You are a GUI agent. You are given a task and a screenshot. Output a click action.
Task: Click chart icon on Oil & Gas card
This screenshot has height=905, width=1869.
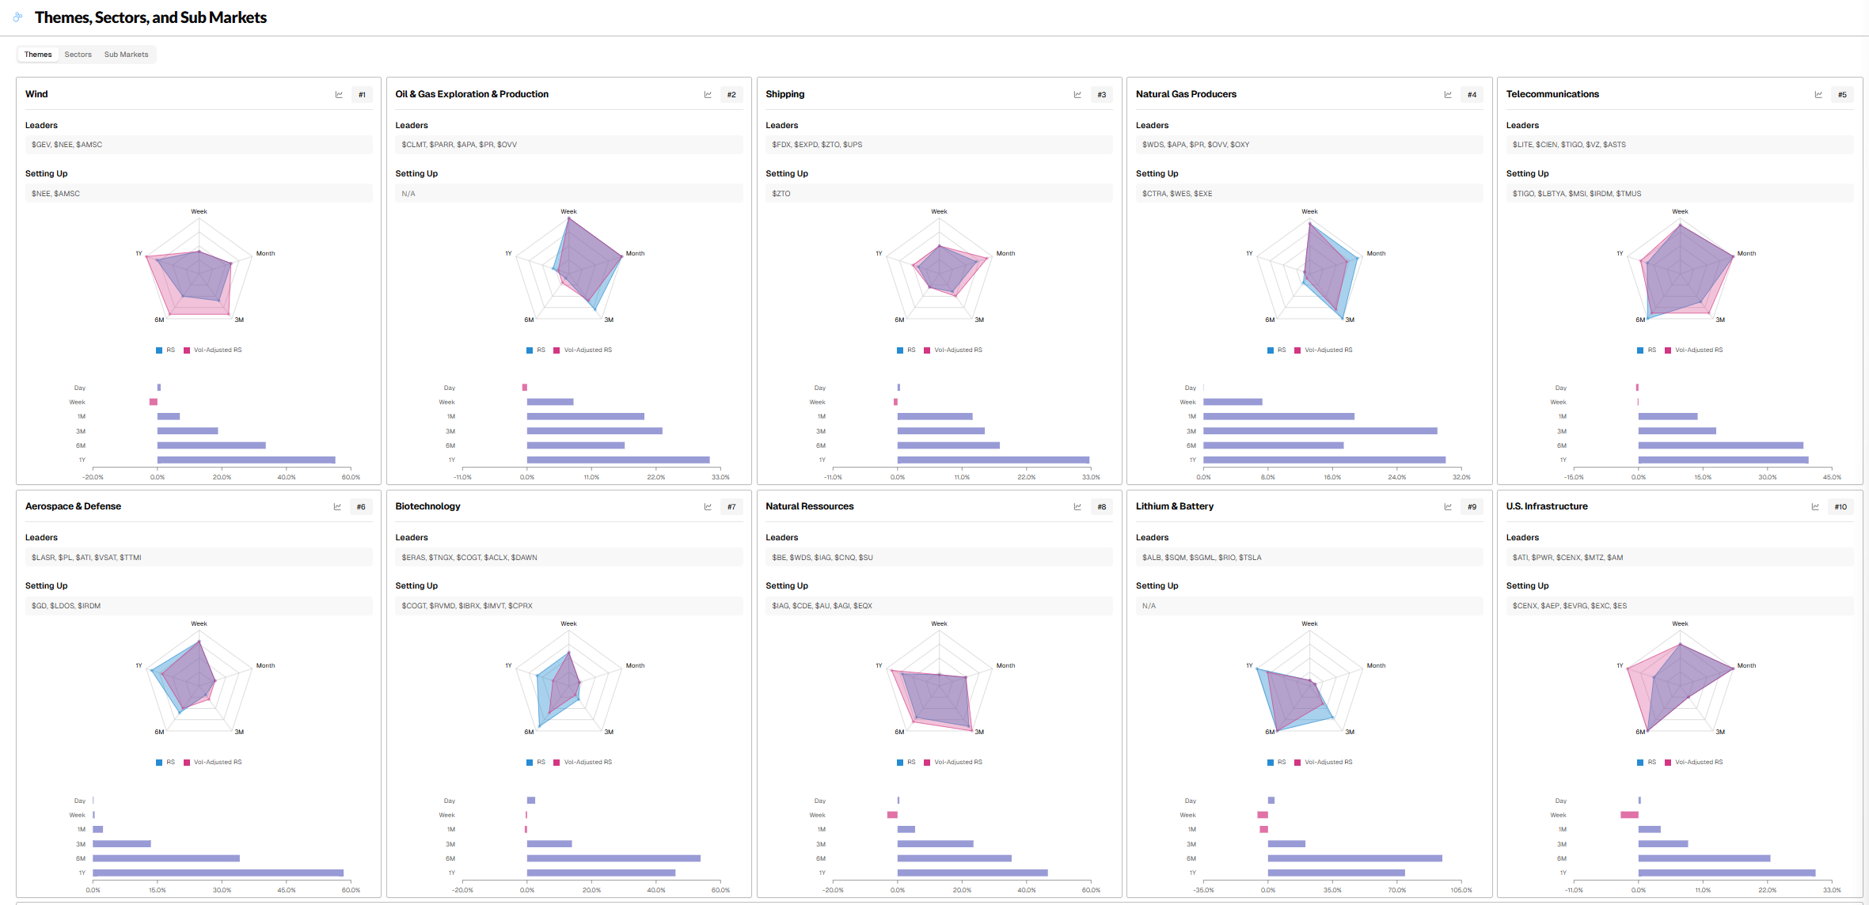pyautogui.click(x=708, y=95)
